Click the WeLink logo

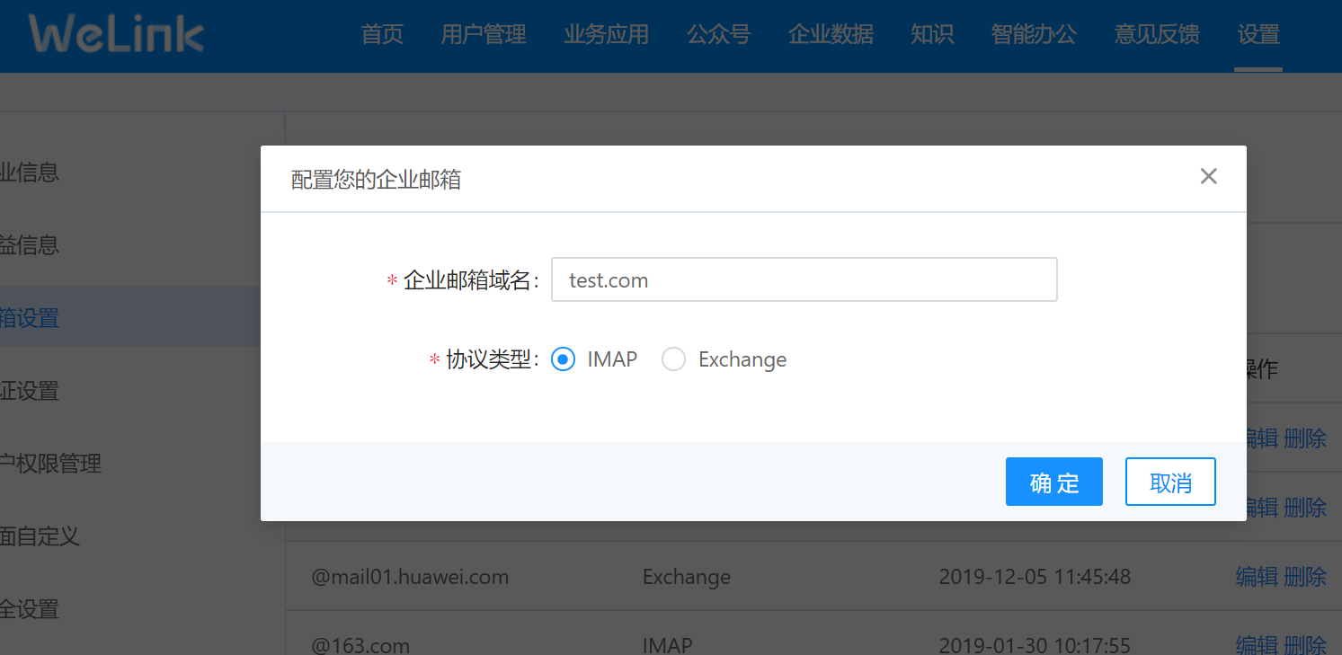[x=116, y=34]
